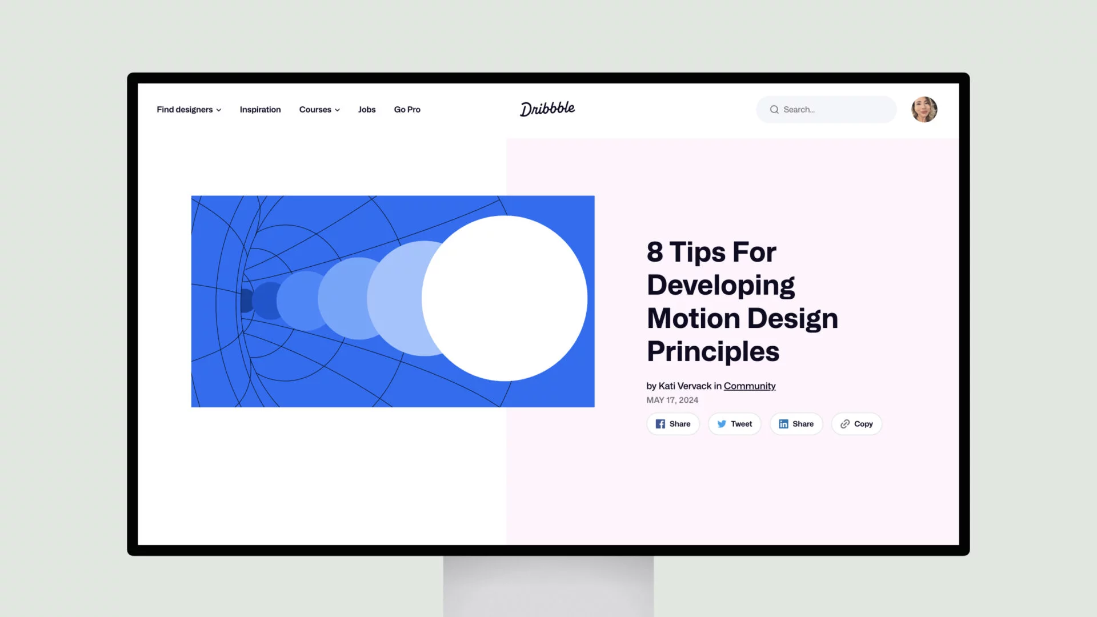Click the Go Pro button
Image resolution: width=1097 pixels, height=617 pixels.
click(407, 109)
